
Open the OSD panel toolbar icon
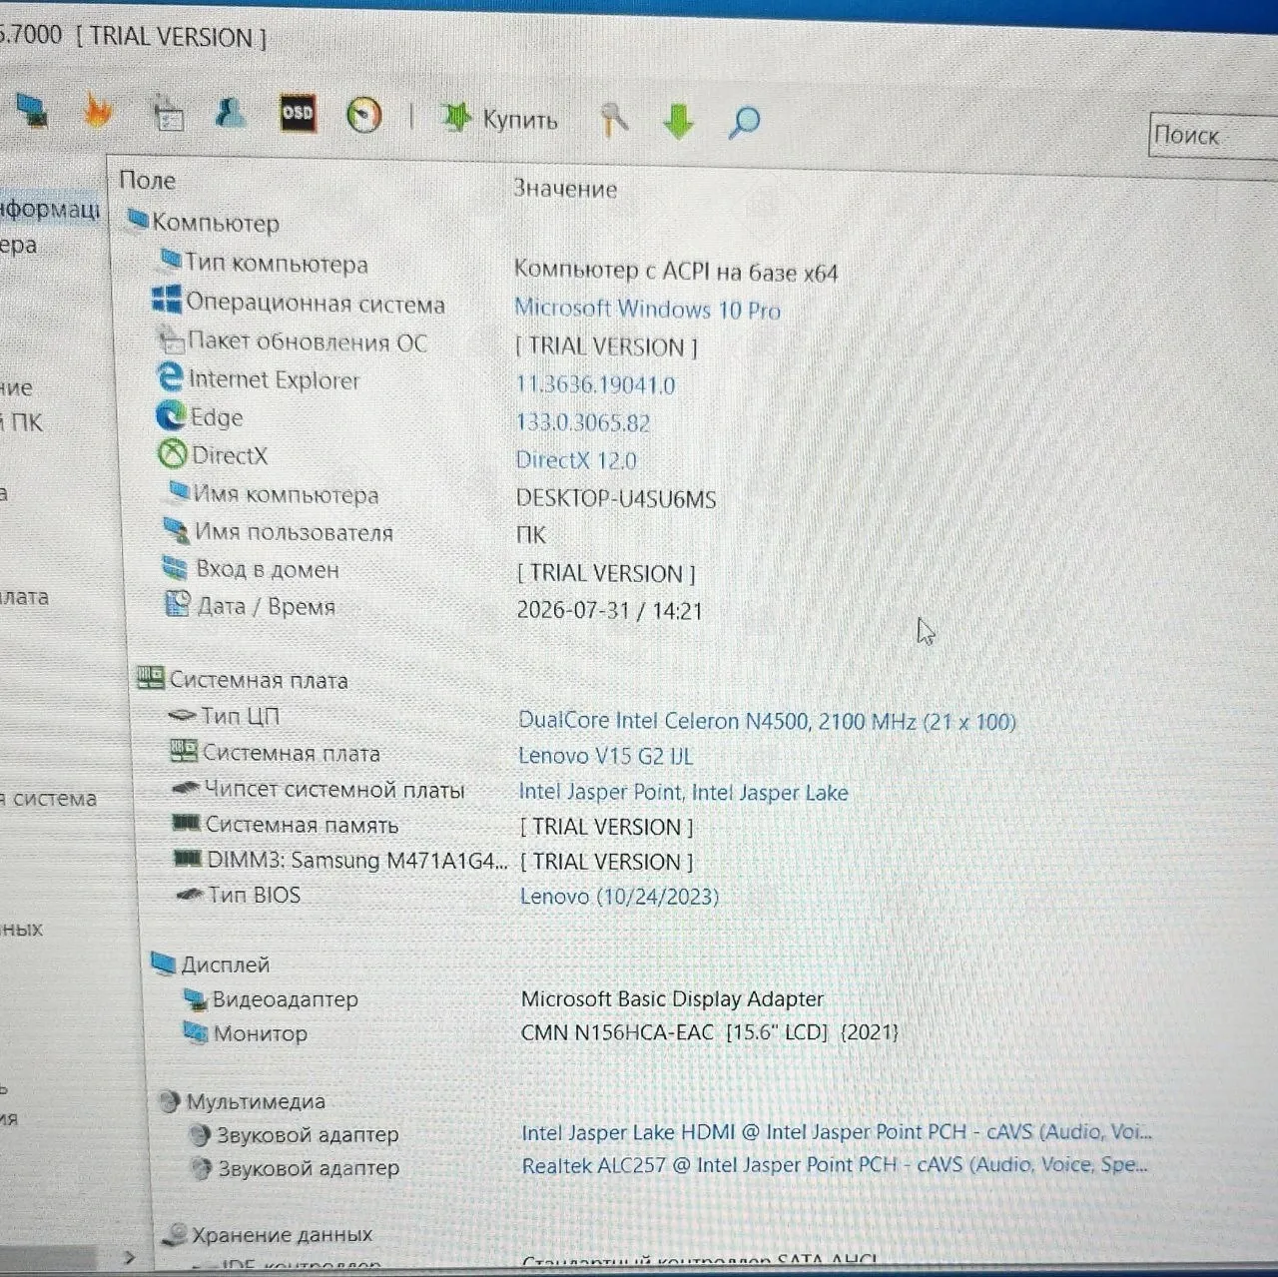[298, 114]
